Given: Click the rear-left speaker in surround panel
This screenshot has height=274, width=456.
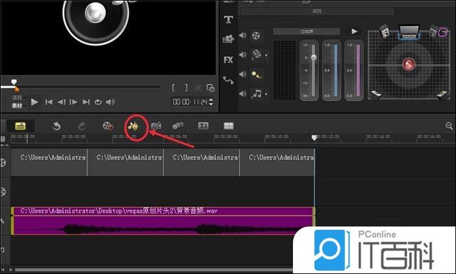Looking at the screenshot, I should click(x=376, y=94).
